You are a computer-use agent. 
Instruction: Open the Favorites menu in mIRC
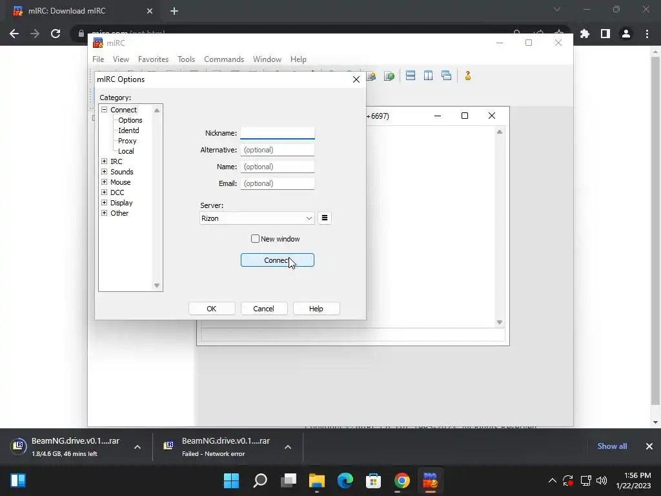pos(154,59)
